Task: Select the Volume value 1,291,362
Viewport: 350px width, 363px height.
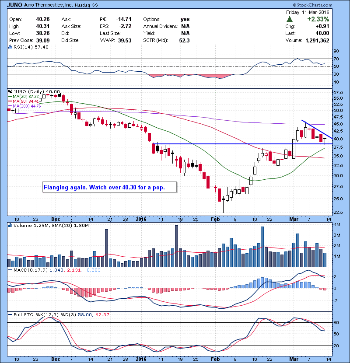Action: [x=317, y=41]
